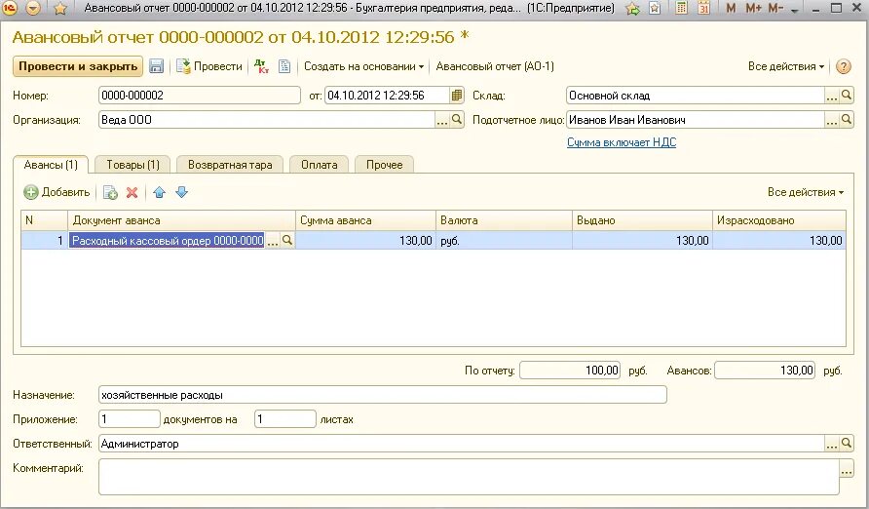Add to favorites star-plus icon
The width and height of the screenshot is (869, 509).
coord(632,9)
